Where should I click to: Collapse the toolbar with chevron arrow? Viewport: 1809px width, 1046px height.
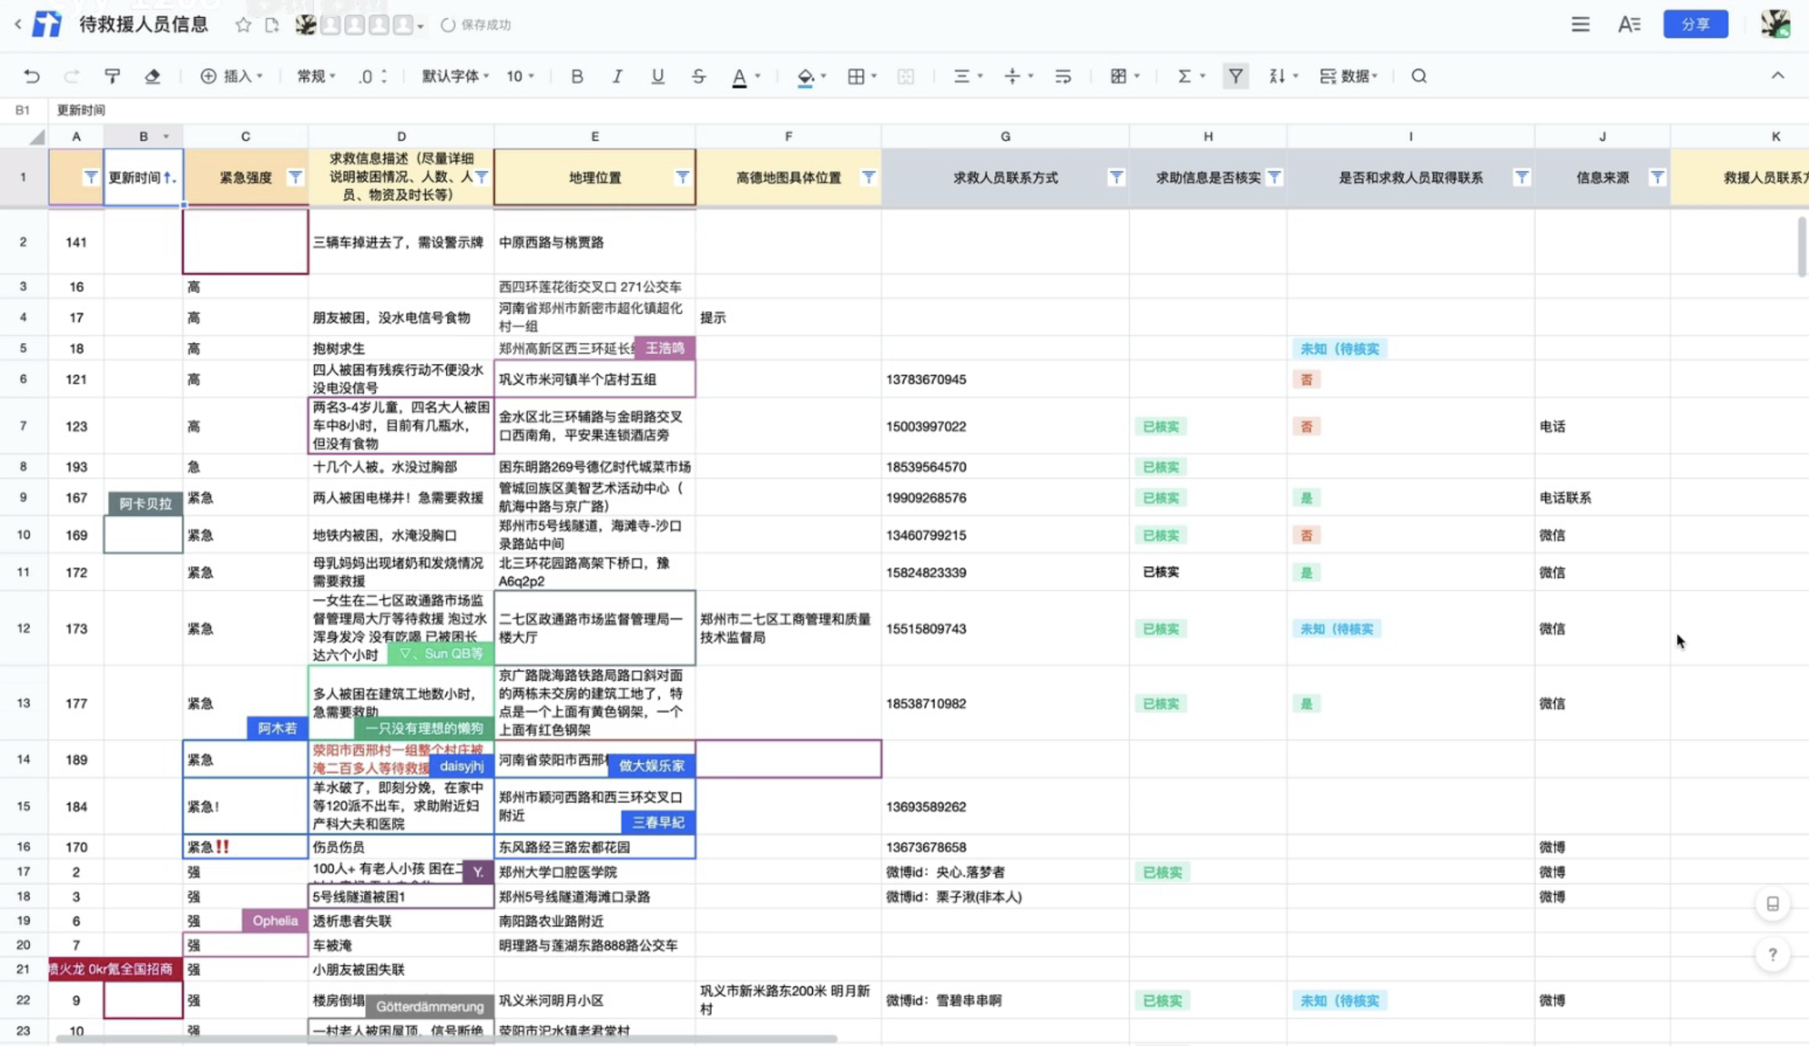(x=1778, y=76)
